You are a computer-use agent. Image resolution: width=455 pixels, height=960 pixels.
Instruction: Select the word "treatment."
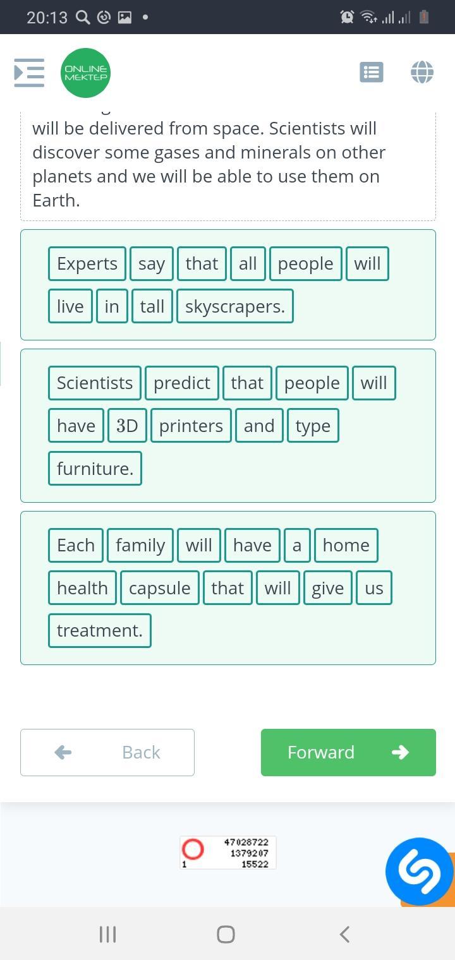[x=100, y=630]
